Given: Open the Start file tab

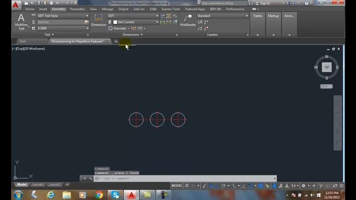Looking at the screenshot, I should [x=22, y=41].
